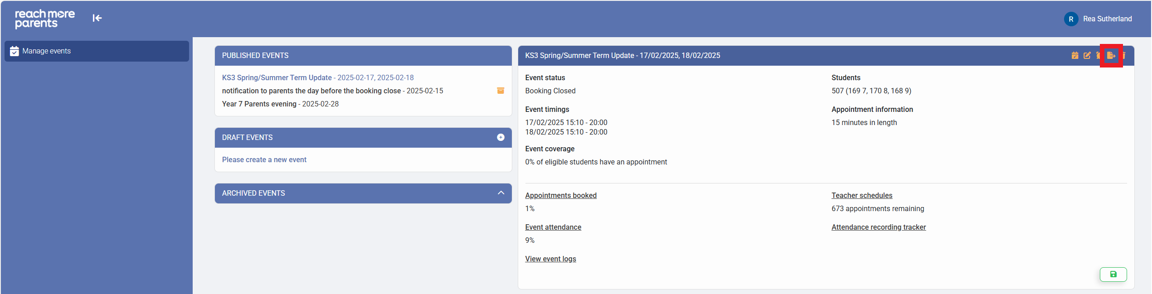Archive the notification to parents event
The height and width of the screenshot is (294, 1152).
coord(501,91)
